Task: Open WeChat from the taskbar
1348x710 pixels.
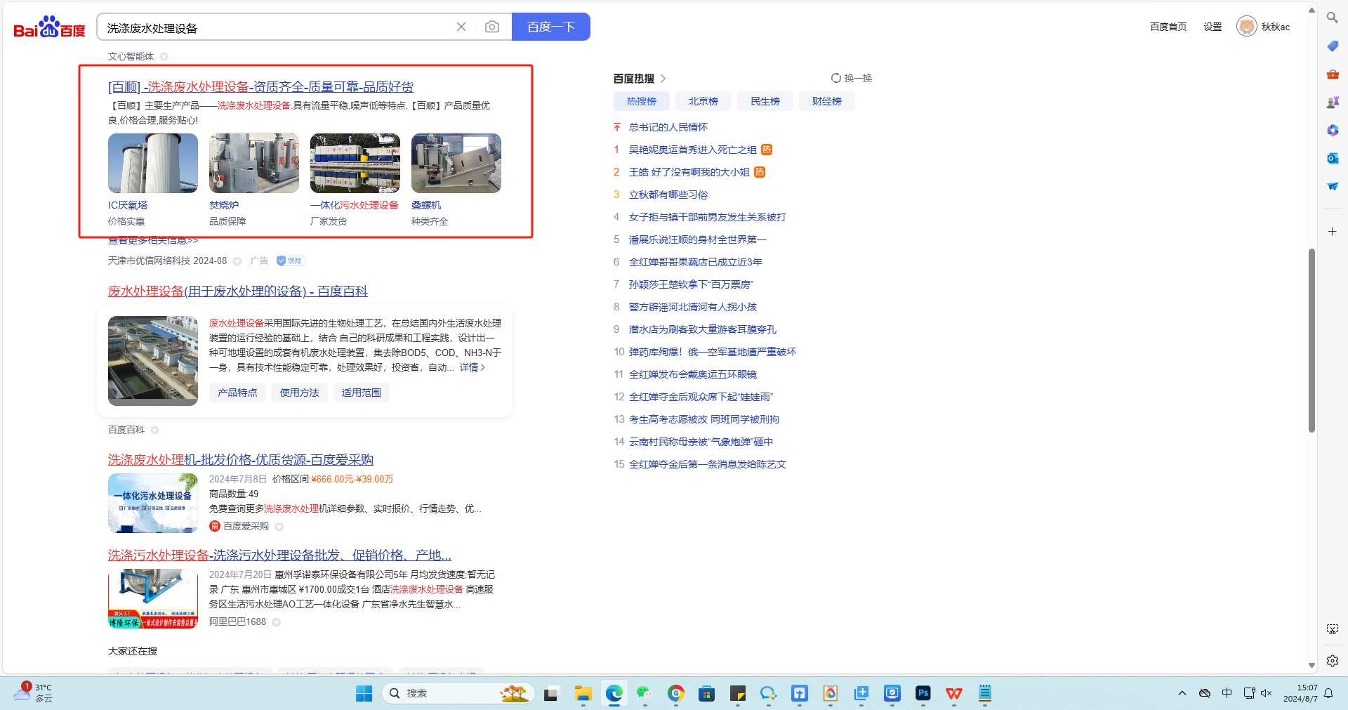Action: pyautogui.click(x=645, y=693)
